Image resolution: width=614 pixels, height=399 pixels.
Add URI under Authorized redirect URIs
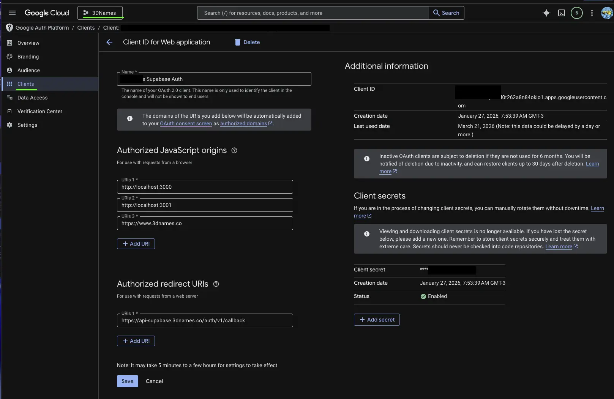pos(136,341)
